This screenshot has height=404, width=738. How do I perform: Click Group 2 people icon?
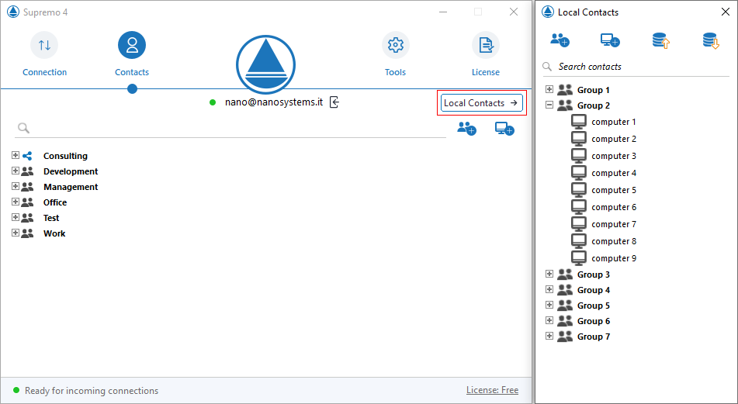click(x=565, y=105)
